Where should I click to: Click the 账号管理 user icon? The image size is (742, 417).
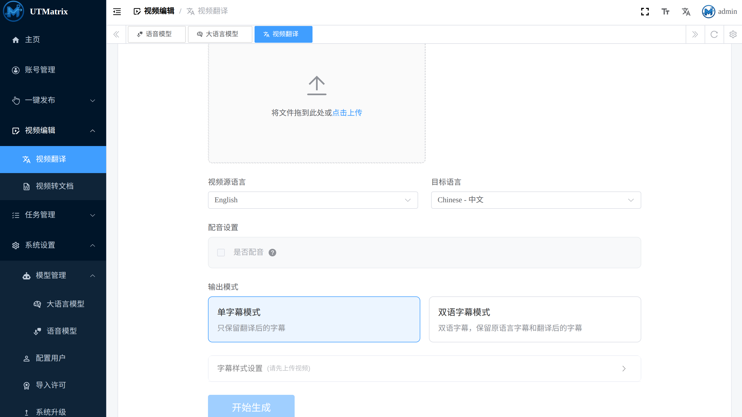[x=15, y=70]
